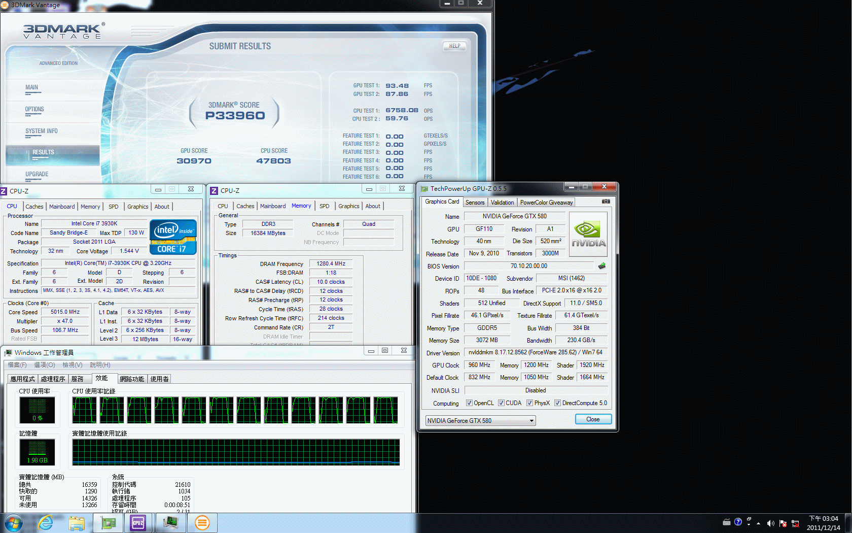Click the network tray icon

(795, 523)
